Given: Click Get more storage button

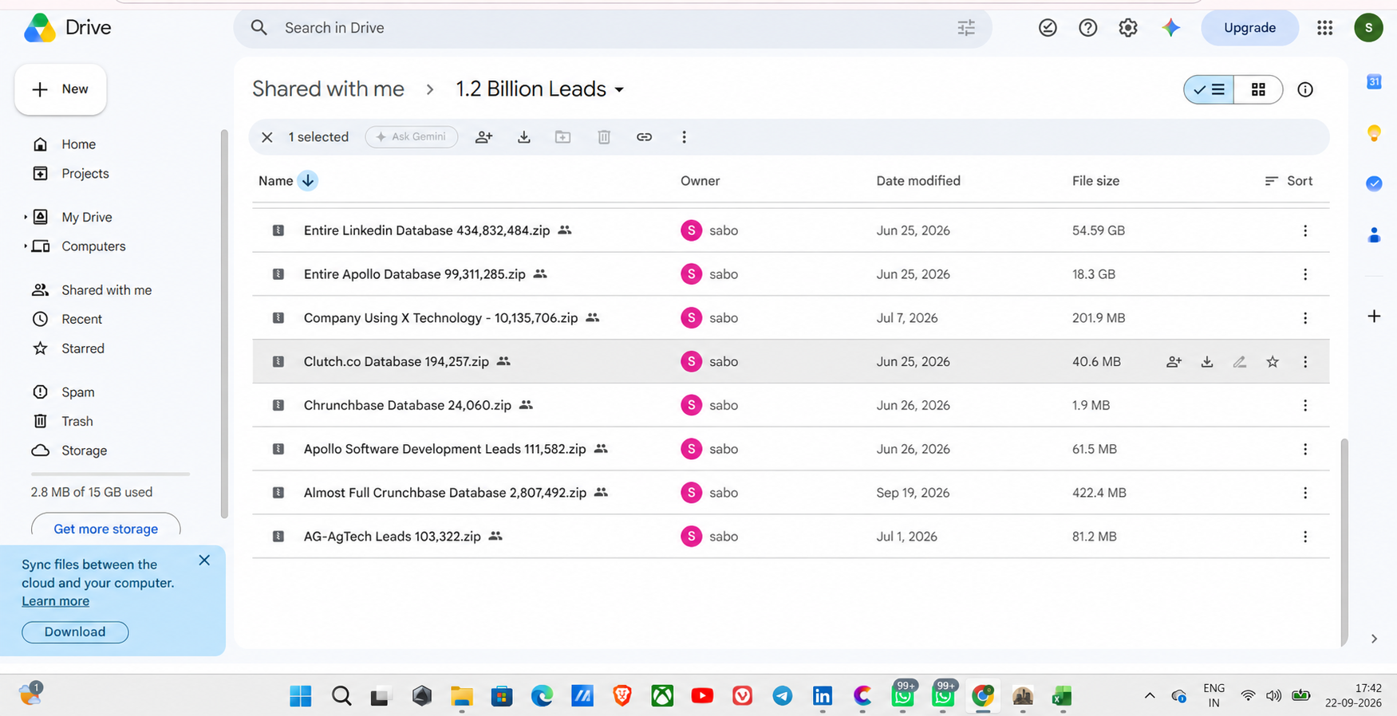Looking at the screenshot, I should coord(105,528).
